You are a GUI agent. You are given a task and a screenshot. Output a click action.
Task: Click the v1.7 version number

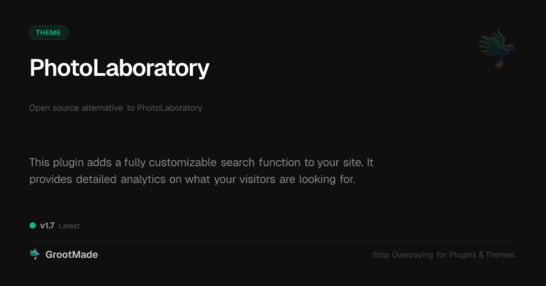point(47,226)
